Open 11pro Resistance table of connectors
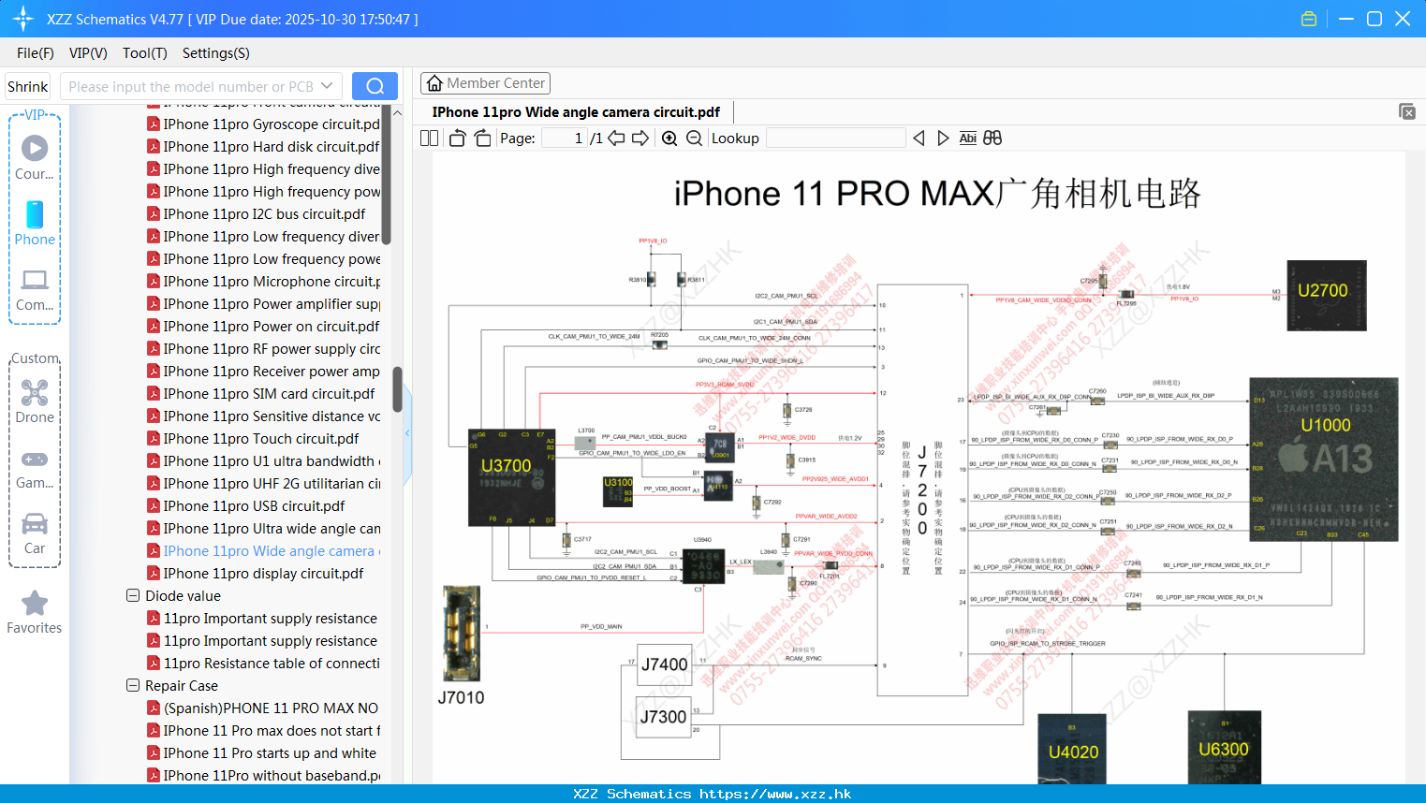Image resolution: width=1426 pixels, height=803 pixels. [264, 663]
